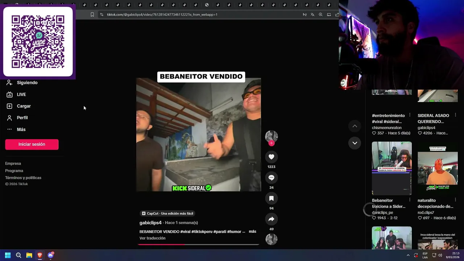Expand the caption with más

pyautogui.click(x=252, y=231)
